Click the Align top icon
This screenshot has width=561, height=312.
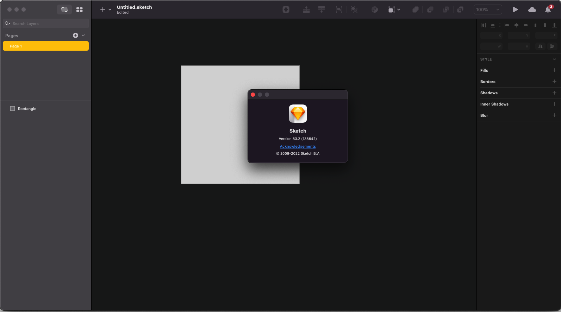pyautogui.click(x=535, y=25)
